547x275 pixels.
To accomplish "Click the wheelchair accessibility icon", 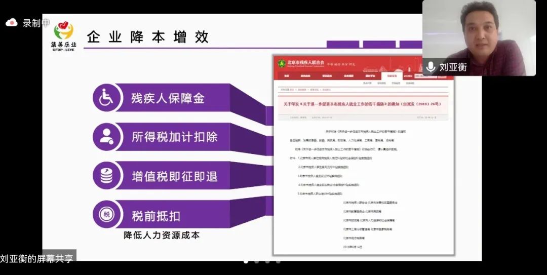I will [107, 97].
